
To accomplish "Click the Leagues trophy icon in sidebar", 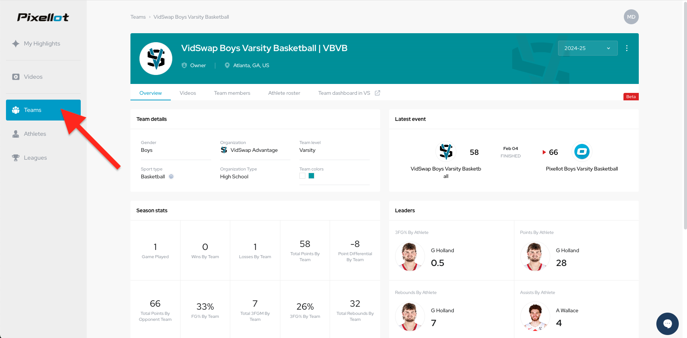I will (16, 158).
